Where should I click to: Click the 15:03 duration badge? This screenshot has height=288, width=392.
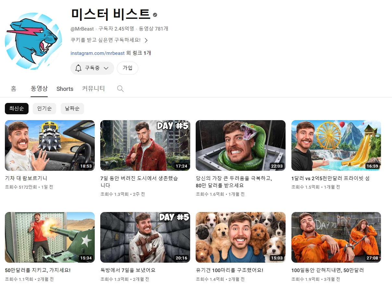(277, 258)
